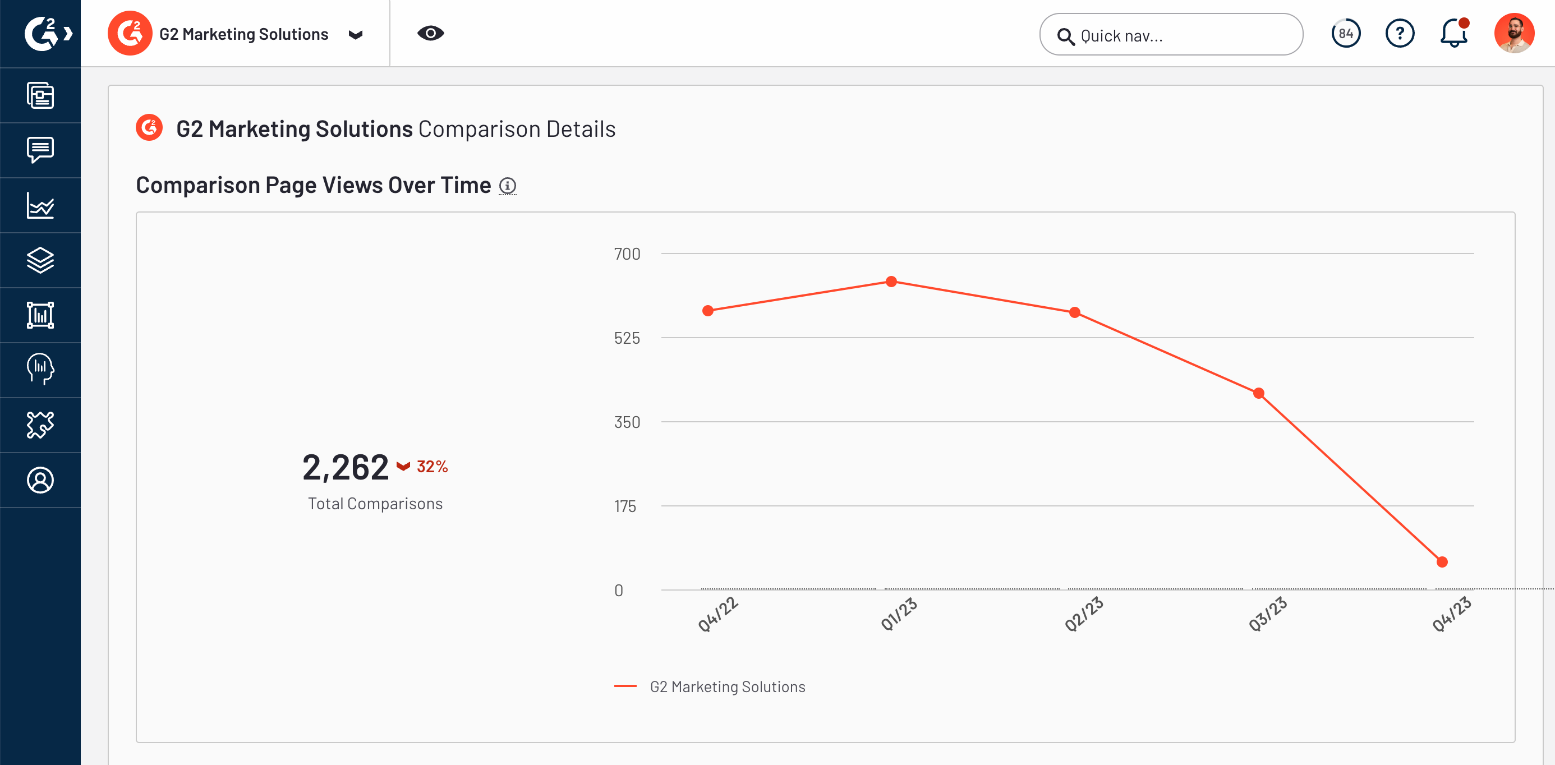This screenshot has height=765, width=1555.
Task: Expand the sidebar with the chevron arrow
Action: coord(68,33)
